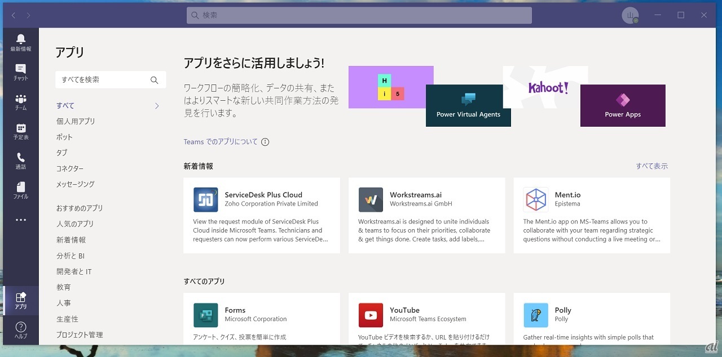Image resolution: width=722 pixels, height=357 pixels.
Task: Open the ServiceDesk Plus Cloud app card
Action: 262,216
